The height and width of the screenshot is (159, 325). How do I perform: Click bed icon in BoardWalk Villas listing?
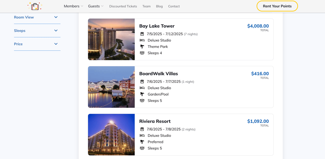142,88
